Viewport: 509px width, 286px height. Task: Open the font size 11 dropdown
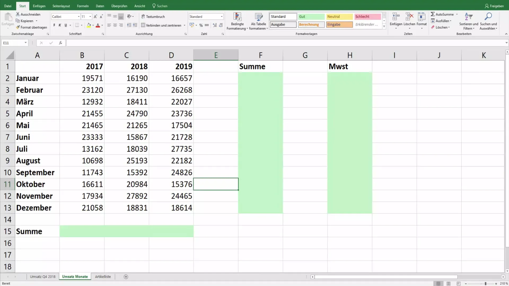click(90, 17)
